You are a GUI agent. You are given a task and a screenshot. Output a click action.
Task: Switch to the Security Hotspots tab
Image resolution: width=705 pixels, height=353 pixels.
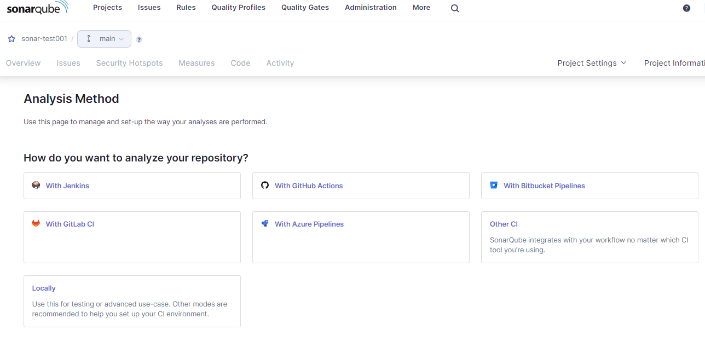[129, 63]
